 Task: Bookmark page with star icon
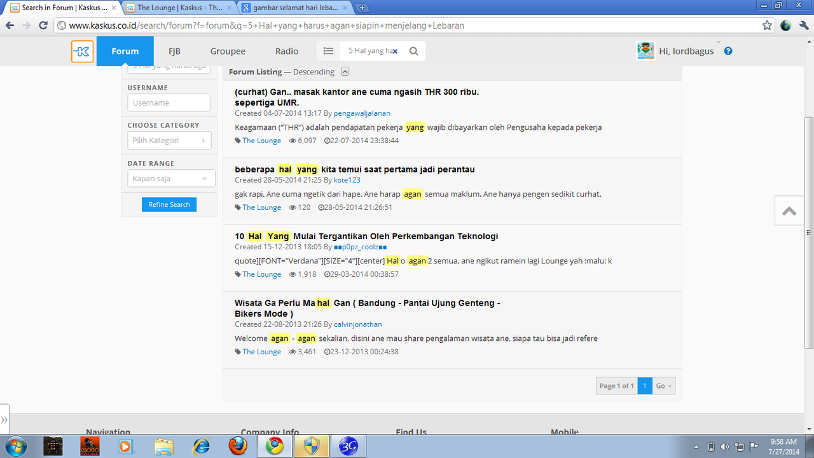pyautogui.click(x=767, y=25)
